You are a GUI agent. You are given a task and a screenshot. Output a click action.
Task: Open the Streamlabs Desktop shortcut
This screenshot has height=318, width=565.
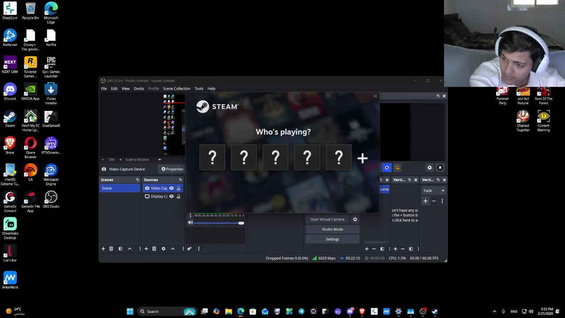click(x=10, y=228)
